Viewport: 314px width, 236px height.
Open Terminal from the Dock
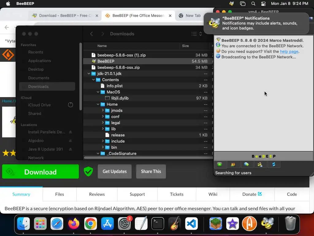point(158,224)
